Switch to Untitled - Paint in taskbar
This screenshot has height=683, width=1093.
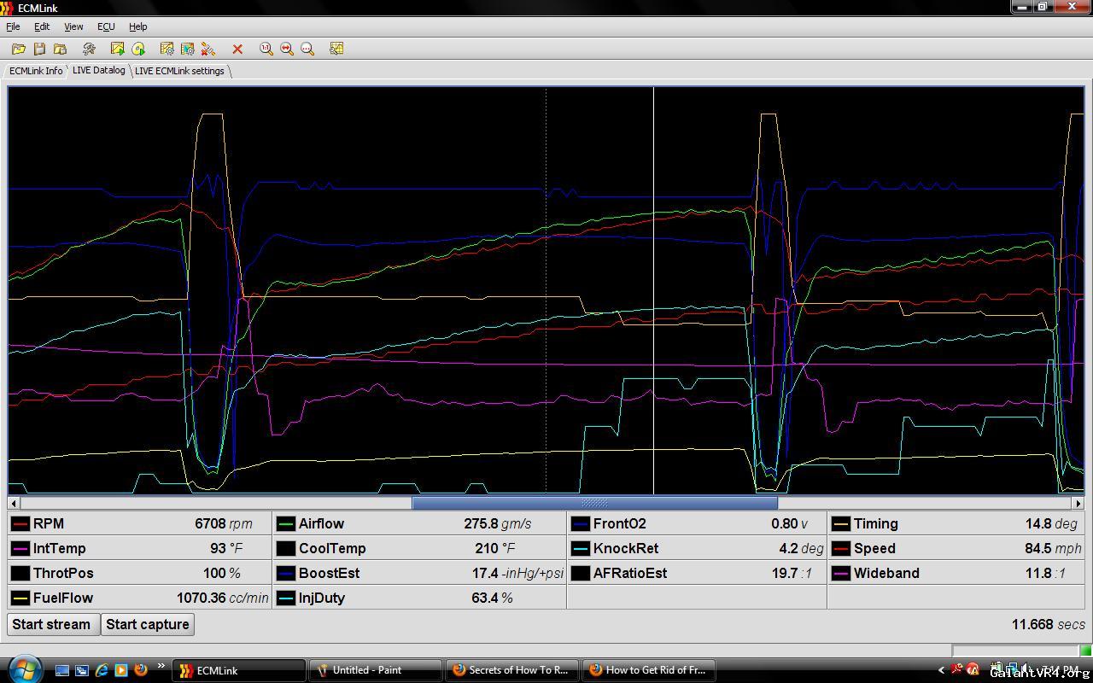(374, 670)
